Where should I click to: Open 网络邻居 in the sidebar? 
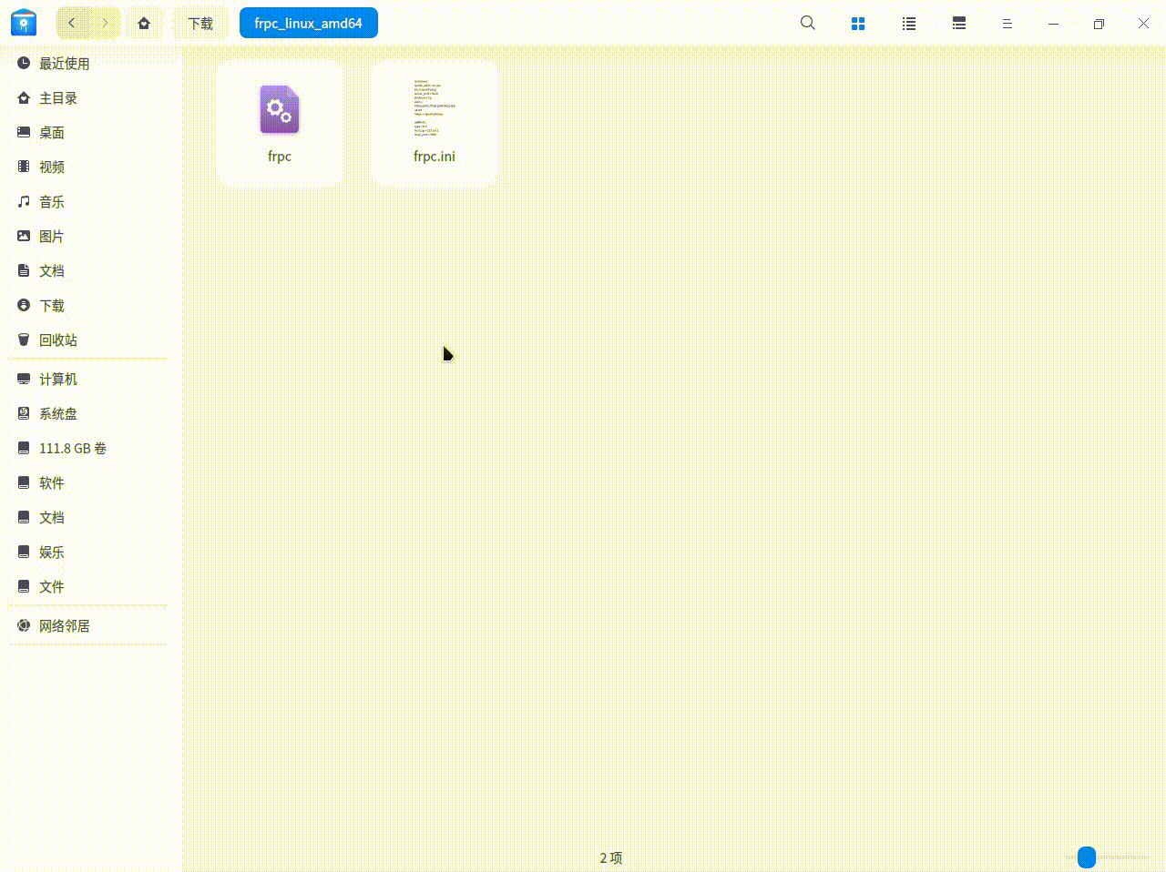click(x=64, y=626)
